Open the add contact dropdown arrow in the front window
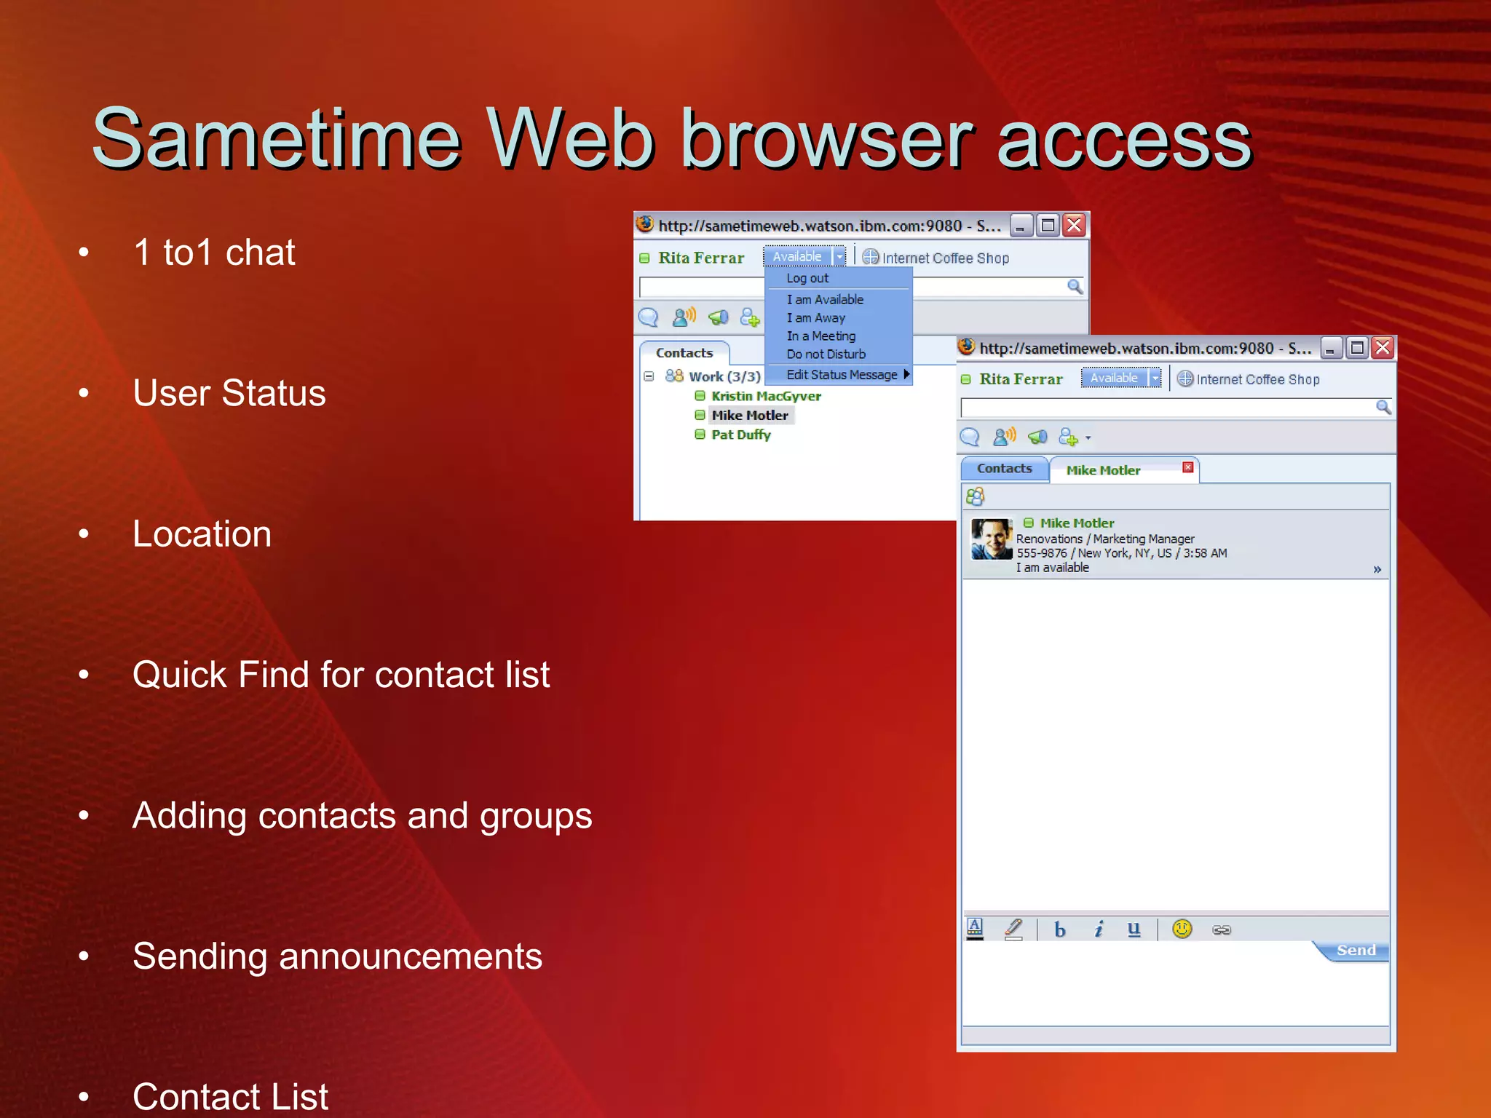1491x1118 pixels. click(1088, 438)
